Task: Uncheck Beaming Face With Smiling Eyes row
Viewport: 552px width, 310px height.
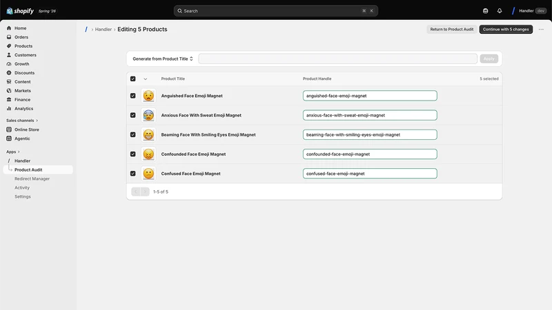Action: pos(132,134)
